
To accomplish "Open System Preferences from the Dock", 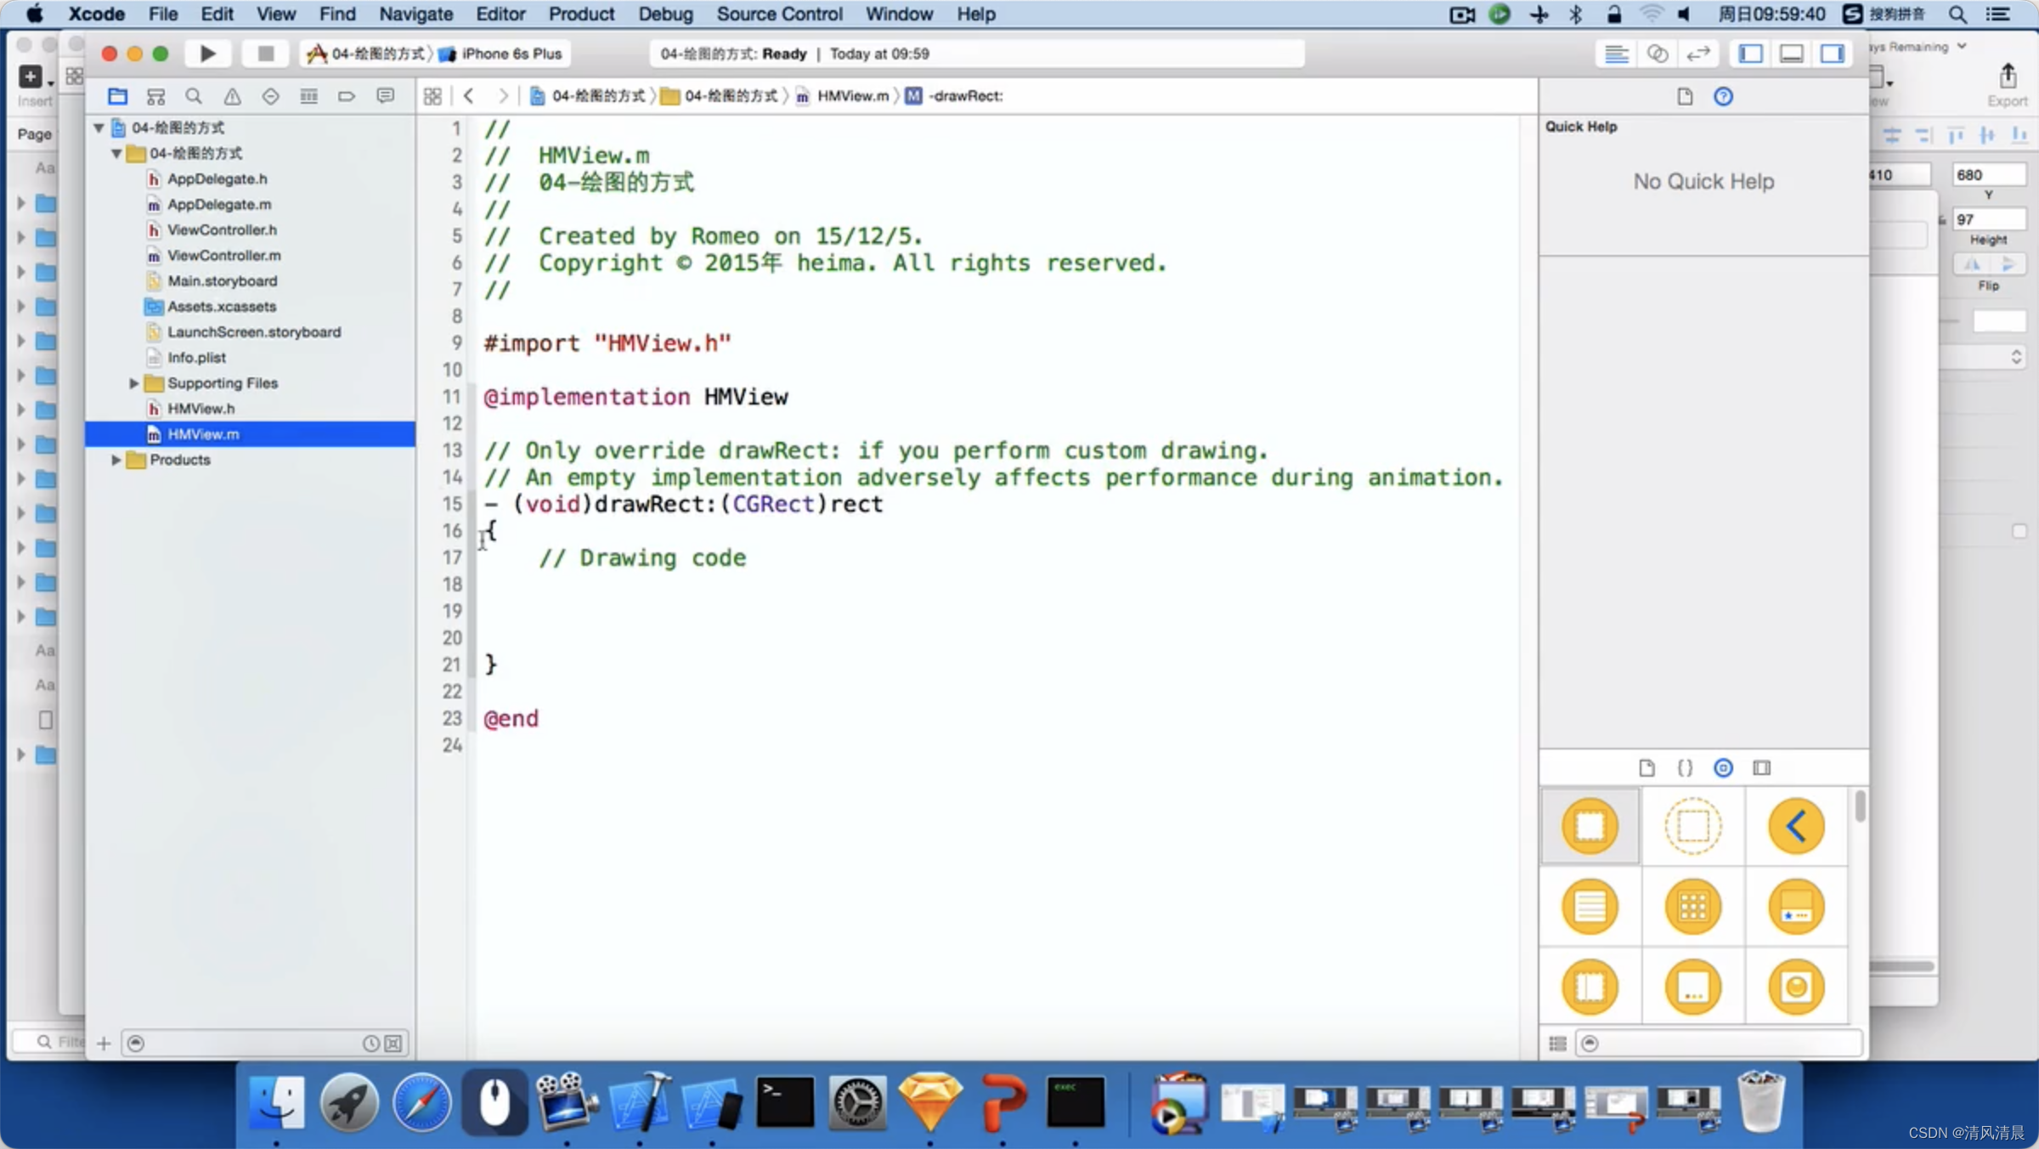I will coord(857,1102).
